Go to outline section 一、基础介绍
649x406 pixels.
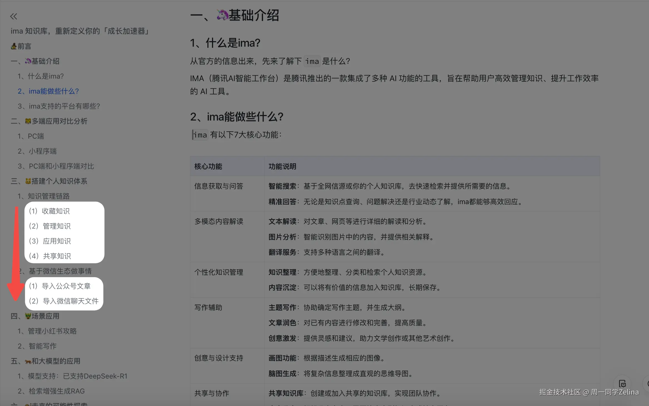[35, 61]
